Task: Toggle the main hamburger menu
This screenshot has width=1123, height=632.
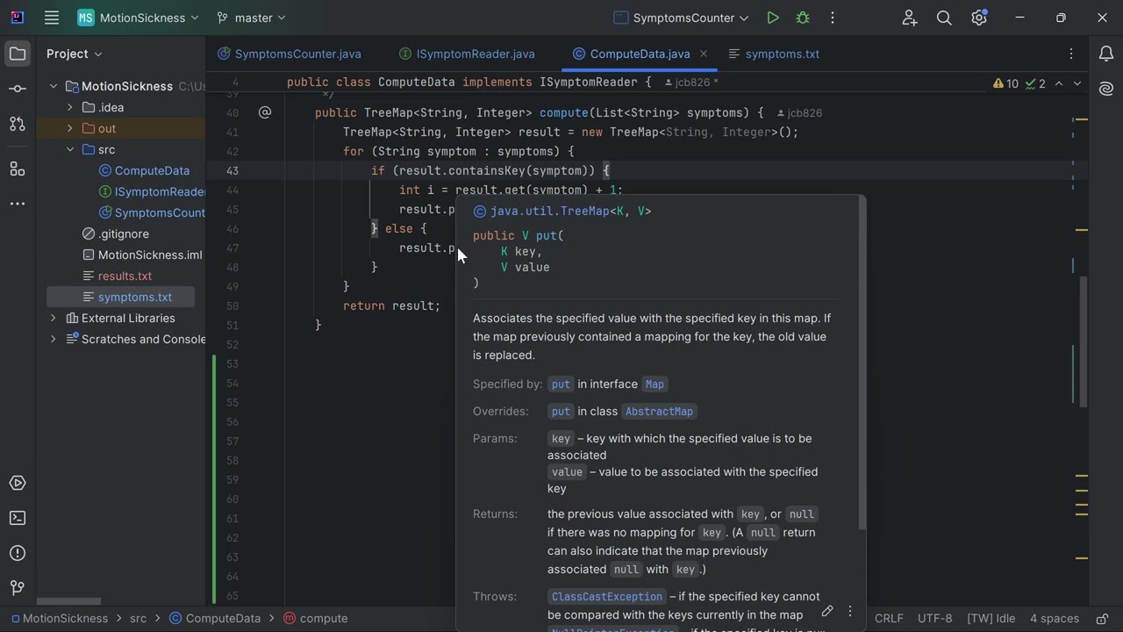Action: coord(52,18)
